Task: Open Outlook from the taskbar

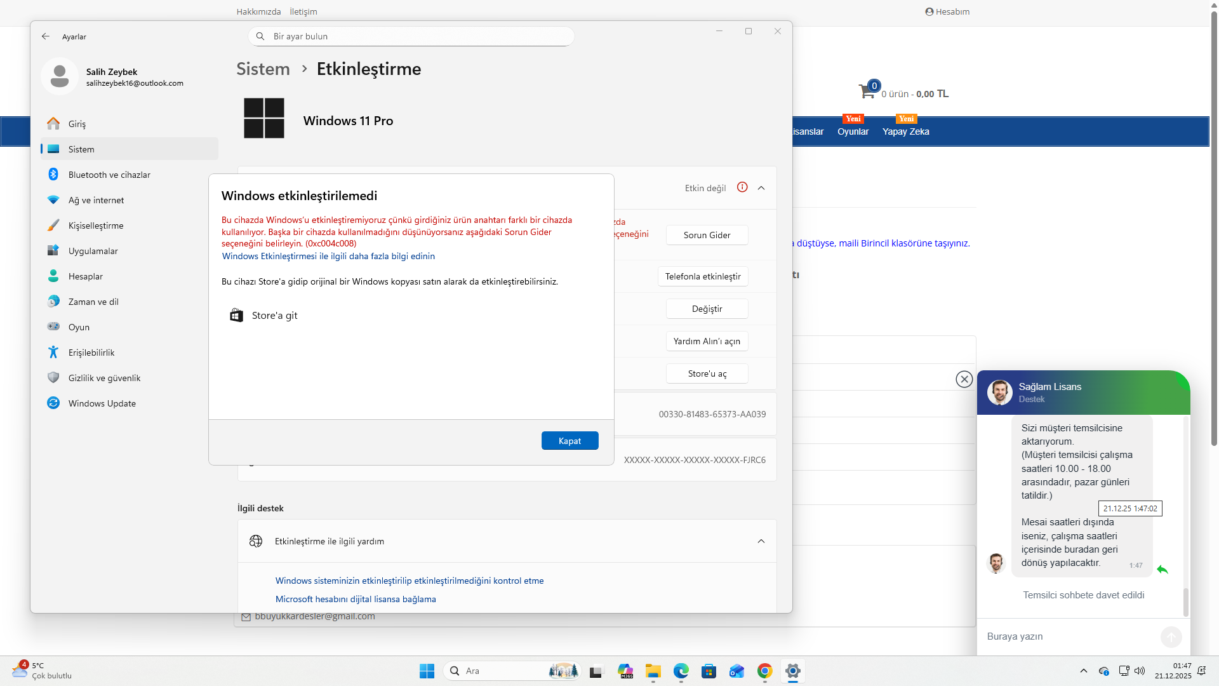Action: [x=737, y=671]
